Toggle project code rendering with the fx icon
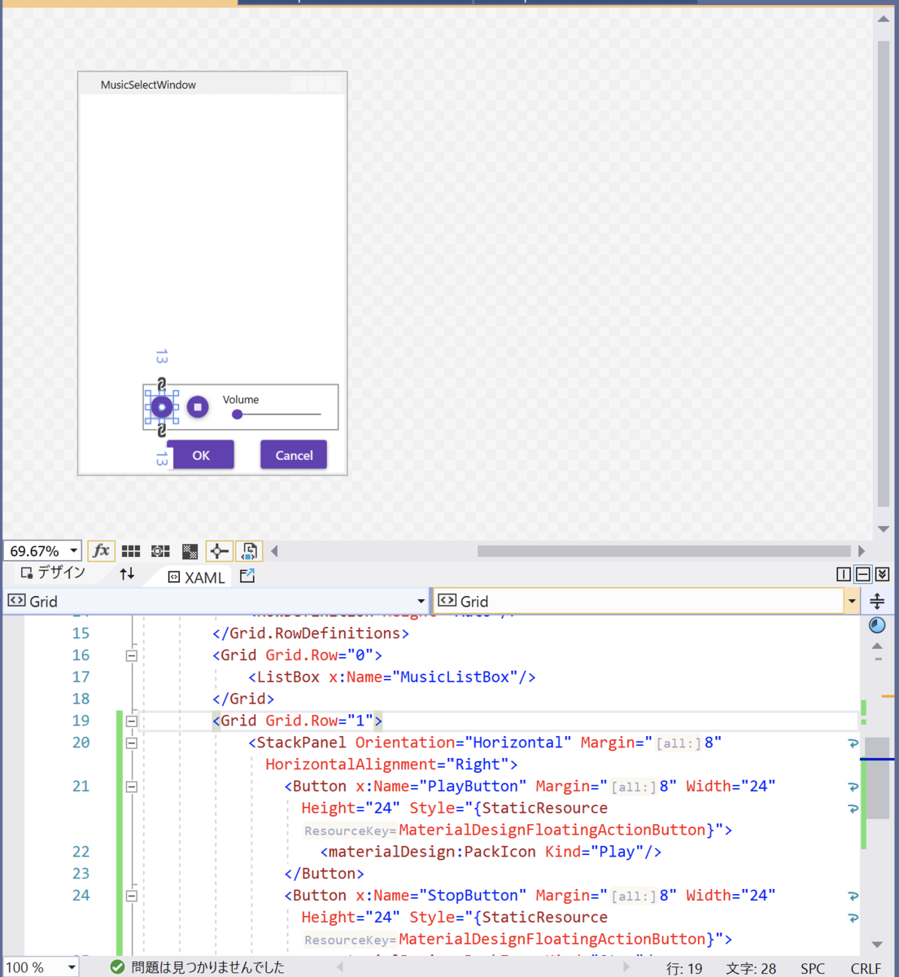 102,551
